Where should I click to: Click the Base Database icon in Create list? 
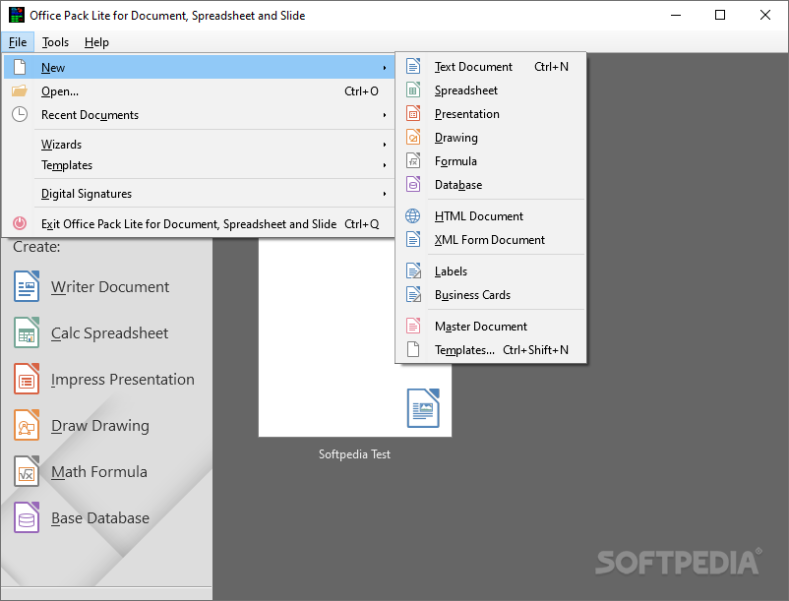(27, 517)
